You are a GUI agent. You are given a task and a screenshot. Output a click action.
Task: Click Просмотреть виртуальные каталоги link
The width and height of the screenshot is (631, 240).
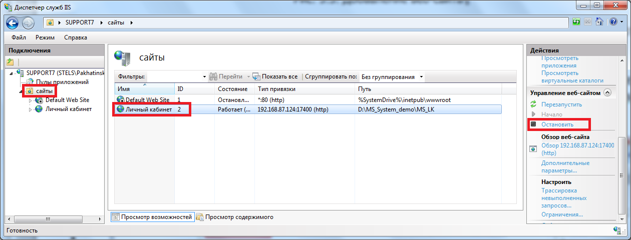coord(572,76)
